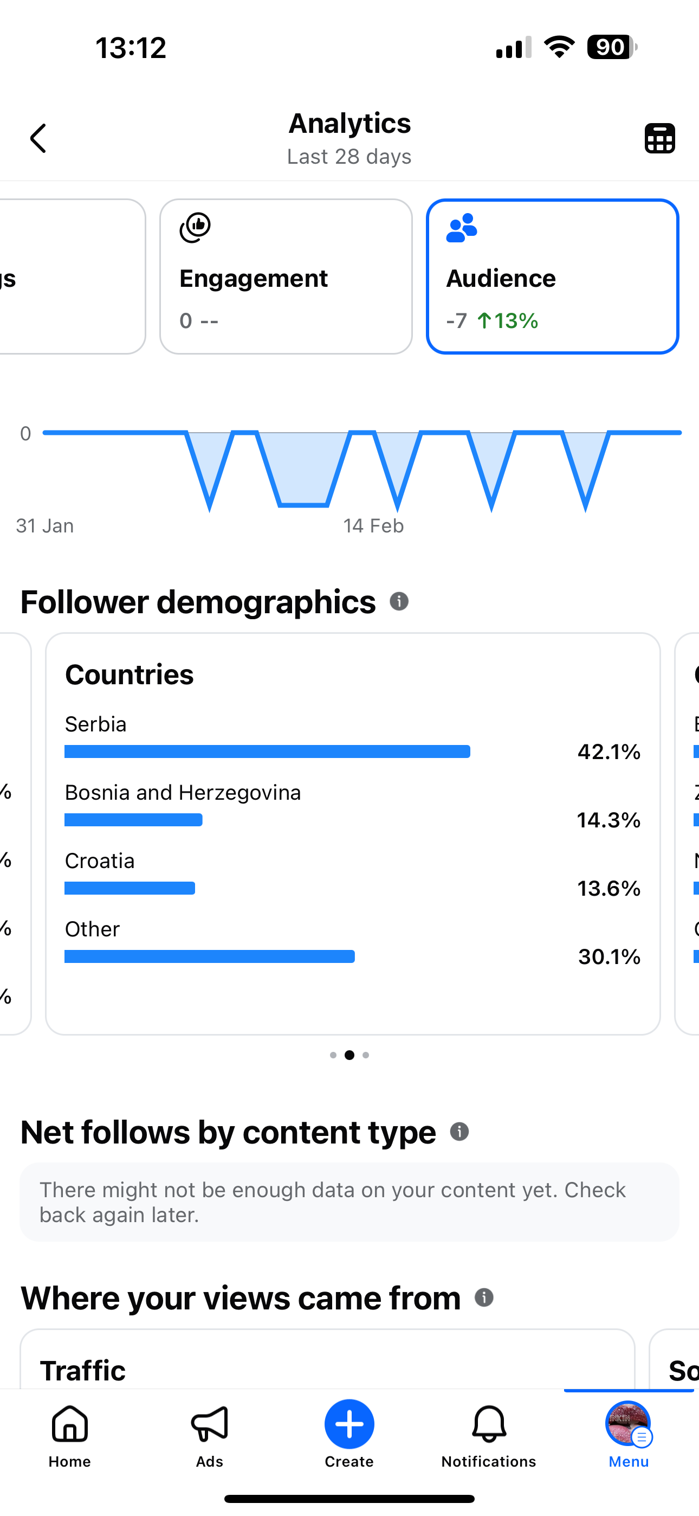Screen dimensions: 699x1516
Task: Tap the blue Create plus button
Action: click(x=349, y=1424)
